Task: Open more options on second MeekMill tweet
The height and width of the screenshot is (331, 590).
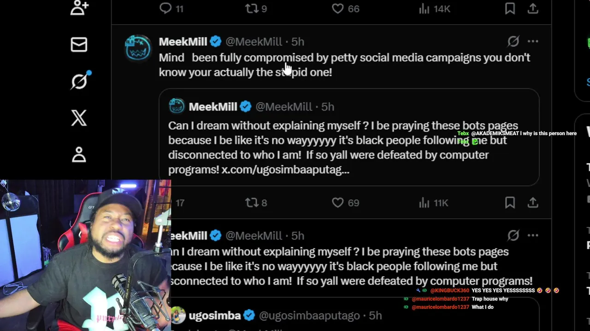Action: [x=533, y=235]
